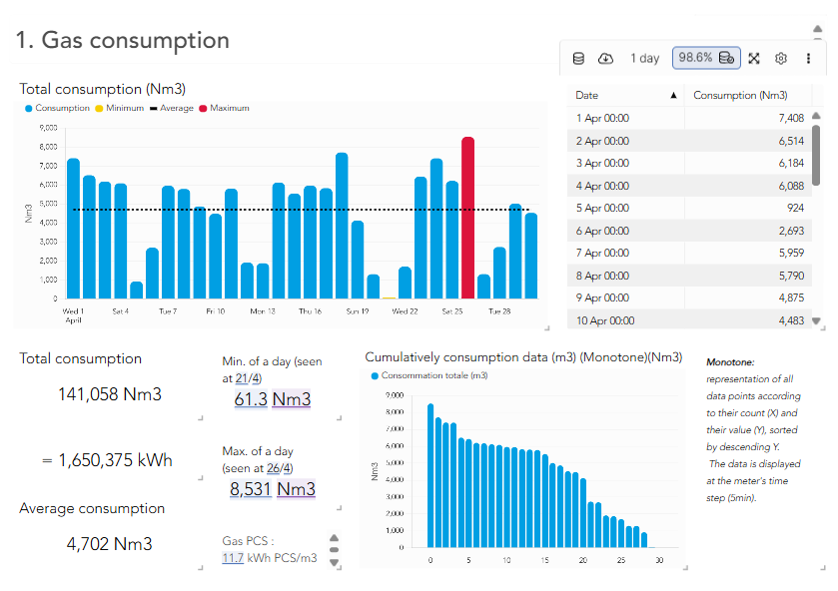Image resolution: width=838 pixels, height=591 pixels.
Task: Click the Monotone description heading
Action: (730, 361)
